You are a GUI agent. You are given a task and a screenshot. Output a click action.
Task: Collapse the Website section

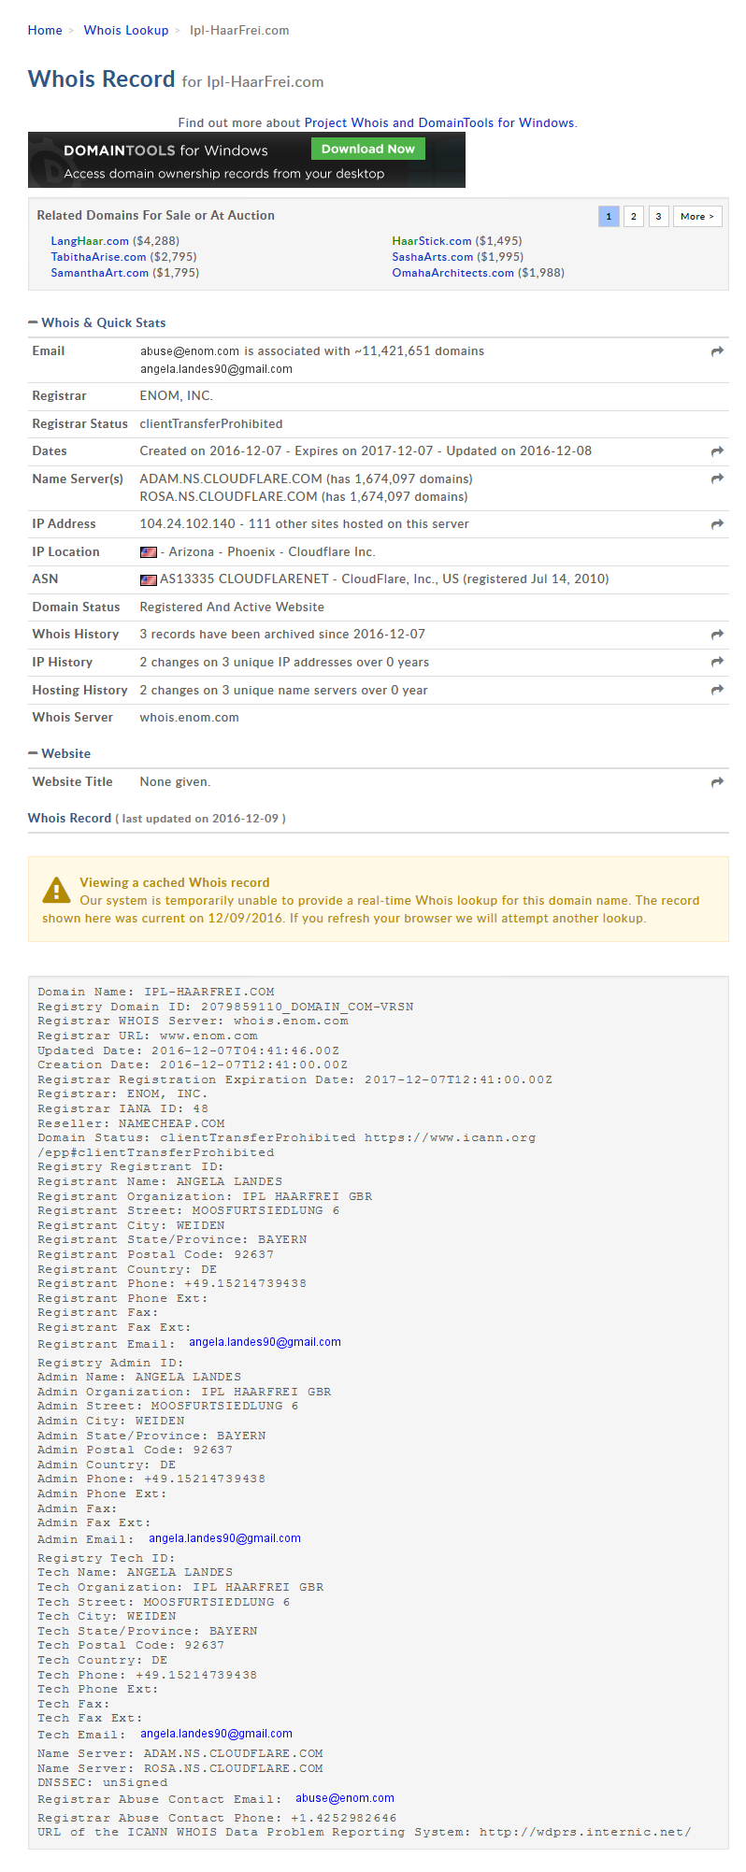pyautogui.click(x=60, y=753)
